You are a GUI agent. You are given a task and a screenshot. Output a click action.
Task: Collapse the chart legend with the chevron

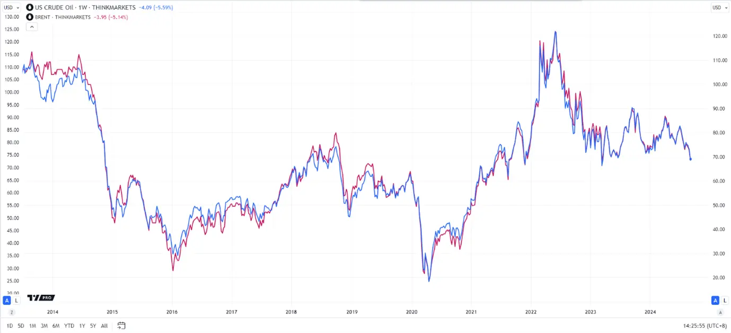[x=31, y=27]
